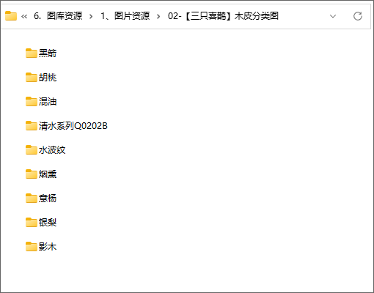Refresh the current folder view

pyautogui.click(x=358, y=16)
